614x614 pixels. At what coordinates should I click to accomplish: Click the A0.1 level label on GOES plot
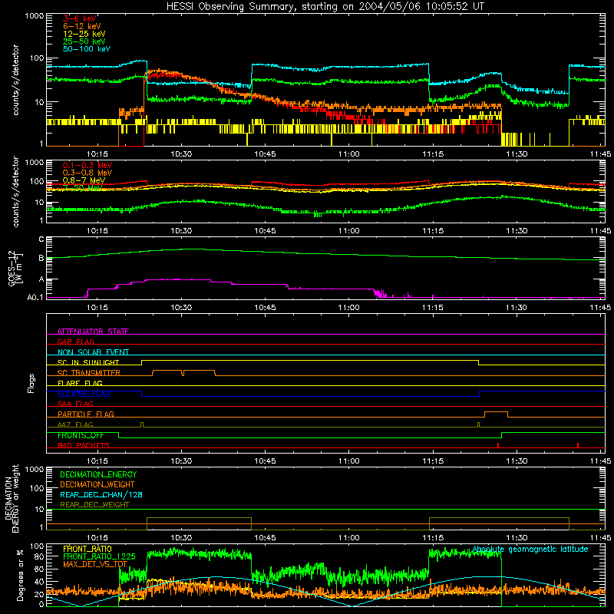pyautogui.click(x=35, y=298)
